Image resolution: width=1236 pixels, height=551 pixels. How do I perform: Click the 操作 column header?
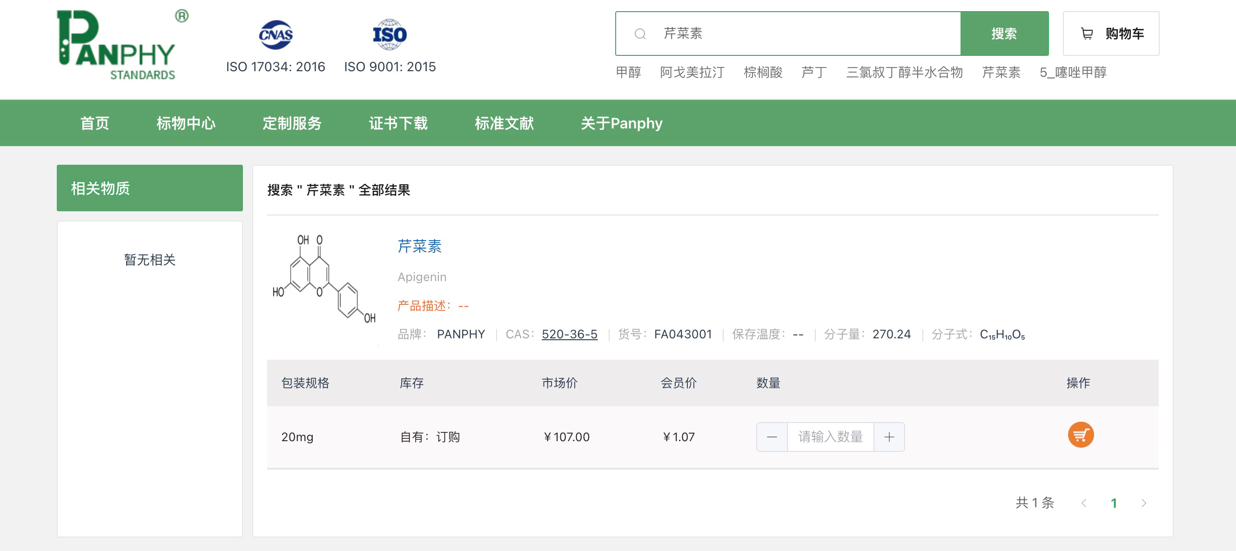pyautogui.click(x=1078, y=383)
